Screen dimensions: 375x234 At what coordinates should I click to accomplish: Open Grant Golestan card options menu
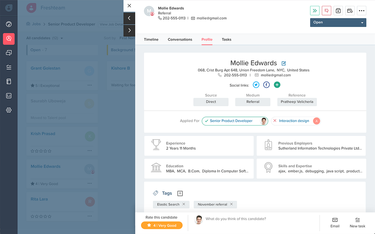pos(90,85)
